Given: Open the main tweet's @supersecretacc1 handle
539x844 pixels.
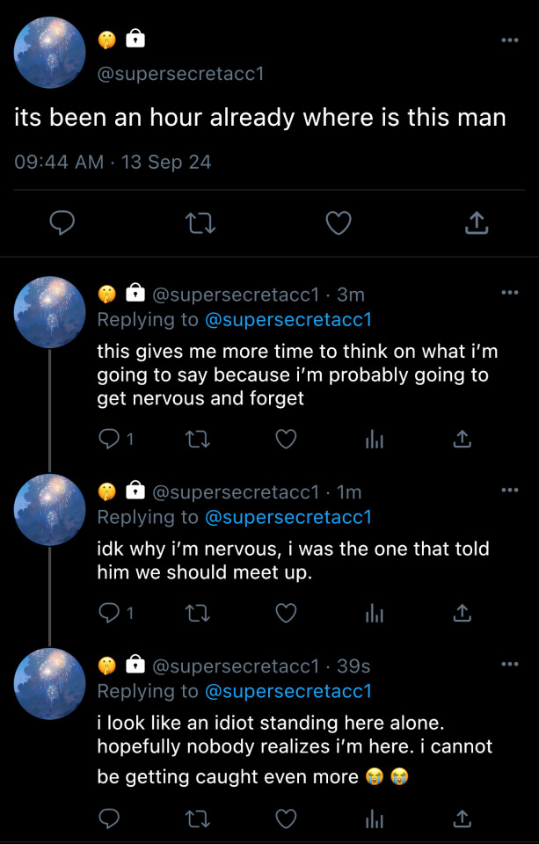Looking at the screenshot, I should tap(181, 74).
